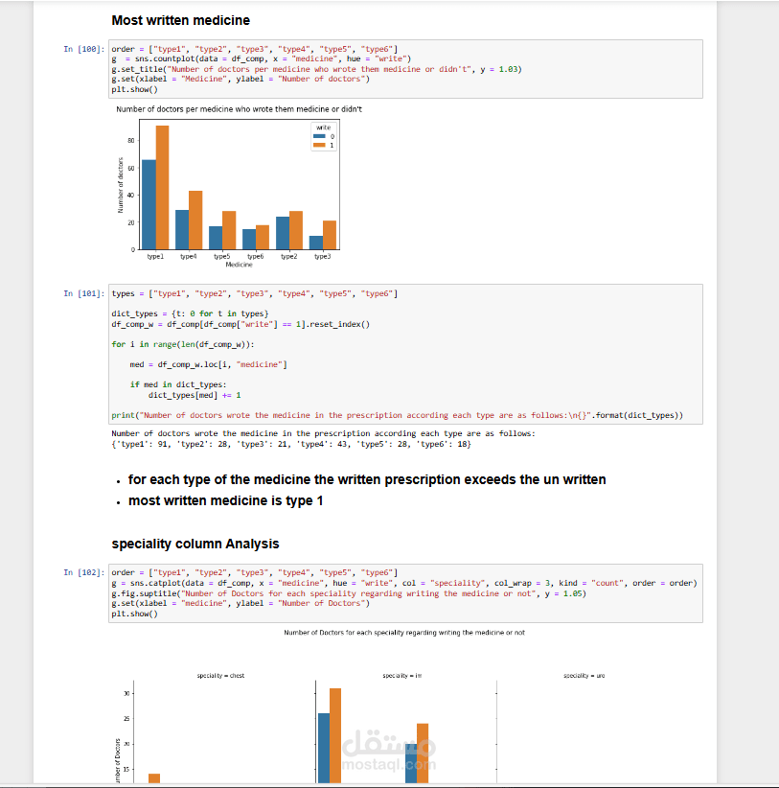Click the catplot suptitle about each speciality
This screenshot has width=779, height=788.
click(404, 633)
